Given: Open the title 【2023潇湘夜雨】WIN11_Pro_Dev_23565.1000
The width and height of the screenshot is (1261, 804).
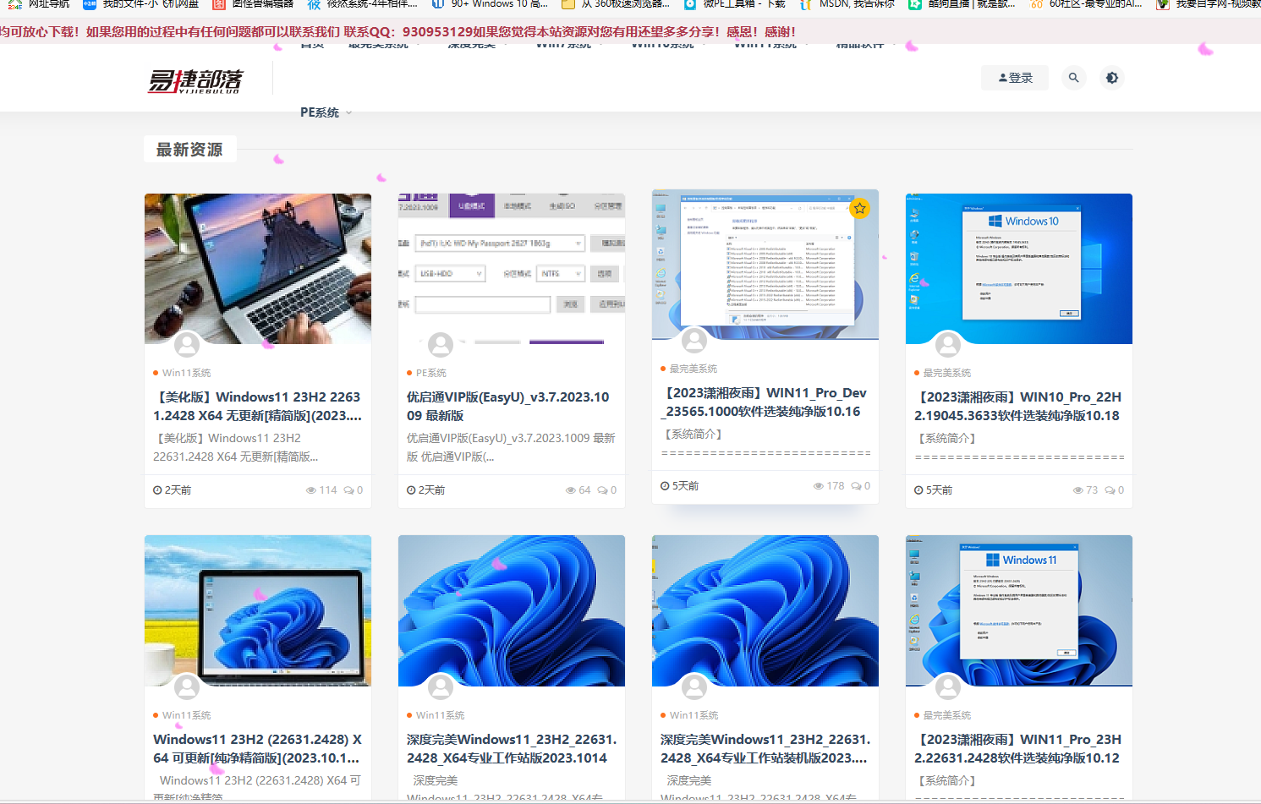Looking at the screenshot, I should (x=764, y=402).
